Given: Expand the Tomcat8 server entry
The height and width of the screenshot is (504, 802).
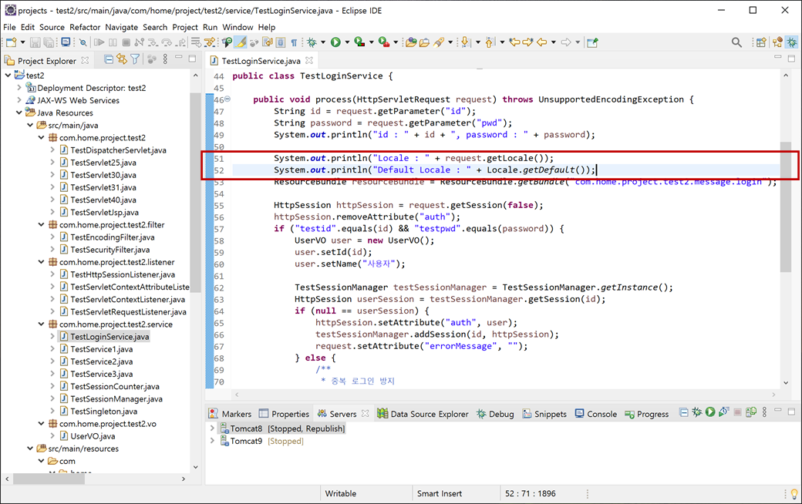Looking at the screenshot, I should 212,428.
